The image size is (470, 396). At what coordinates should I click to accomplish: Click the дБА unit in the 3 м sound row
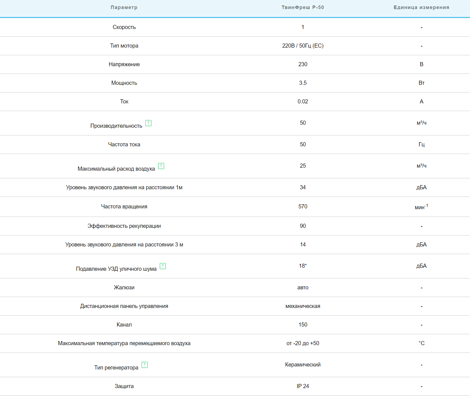click(x=422, y=244)
